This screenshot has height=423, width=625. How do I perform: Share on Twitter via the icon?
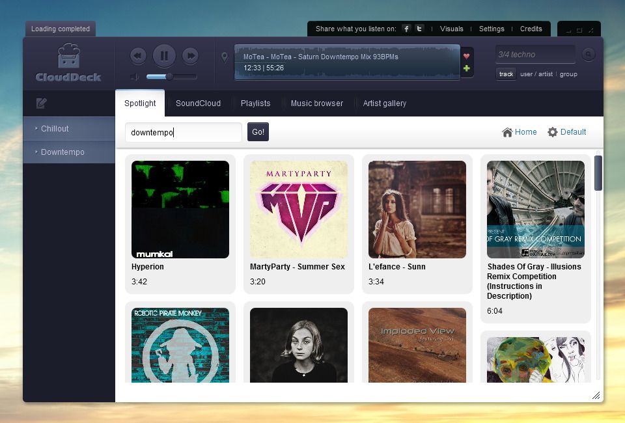[420, 29]
